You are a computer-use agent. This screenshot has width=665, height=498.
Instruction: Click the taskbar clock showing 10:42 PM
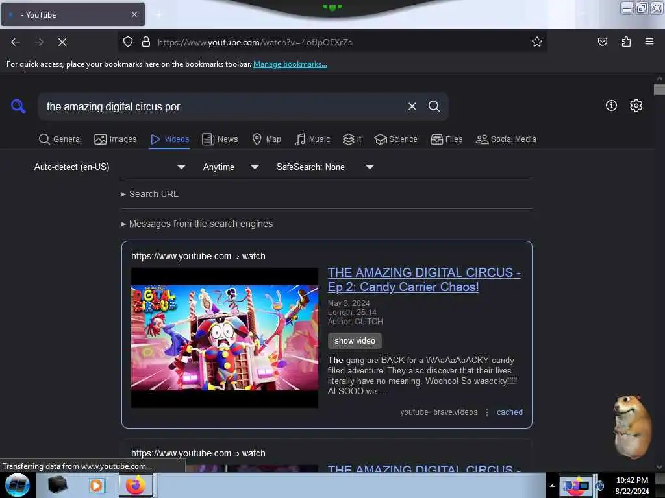pos(632,485)
